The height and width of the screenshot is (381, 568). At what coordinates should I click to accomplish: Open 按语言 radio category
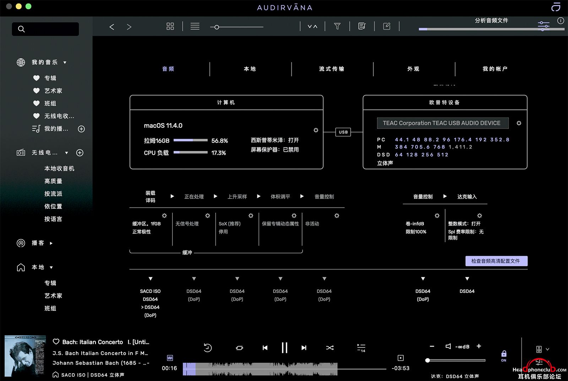[53, 219]
